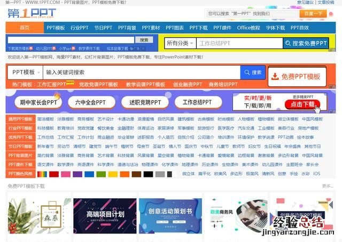Image resolution: width=342 pixels, height=242 pixels.
Task: Open the 行业PPT navigation tab
Action: [x=80, y=28]
